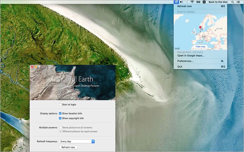This screenshot has height=152, width=244.
Task: Click 'Back to the Mac' in menu bar
Action: (x=218, y=2)
